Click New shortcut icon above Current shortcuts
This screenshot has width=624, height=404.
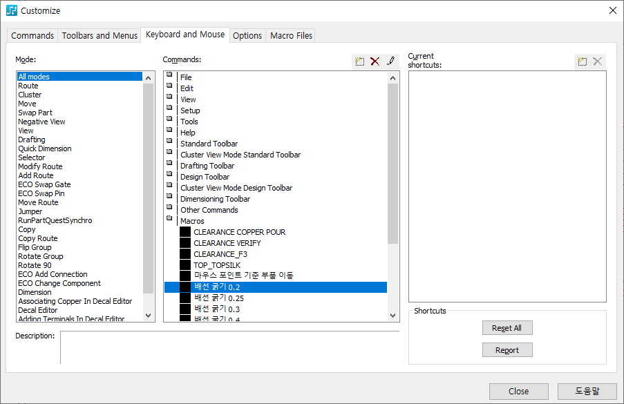click(583, 61)
